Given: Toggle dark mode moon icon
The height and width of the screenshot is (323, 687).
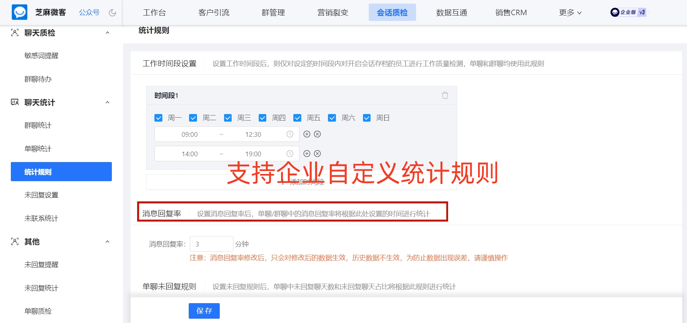Looking at the screenshot, I should 113,13.
